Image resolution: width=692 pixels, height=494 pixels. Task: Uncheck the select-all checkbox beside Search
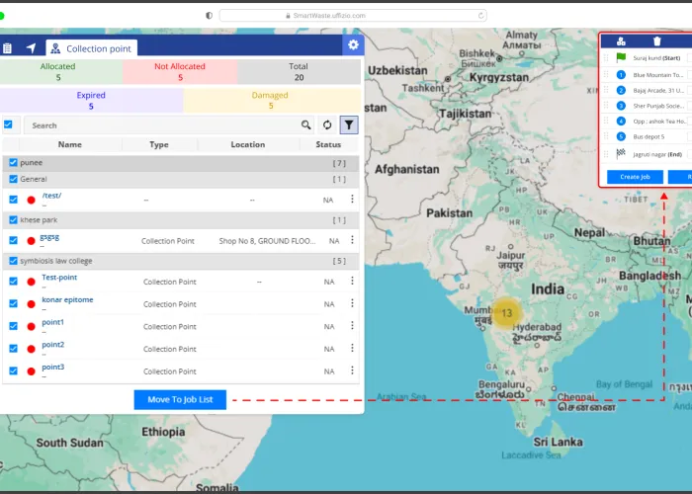coord(9,125)
